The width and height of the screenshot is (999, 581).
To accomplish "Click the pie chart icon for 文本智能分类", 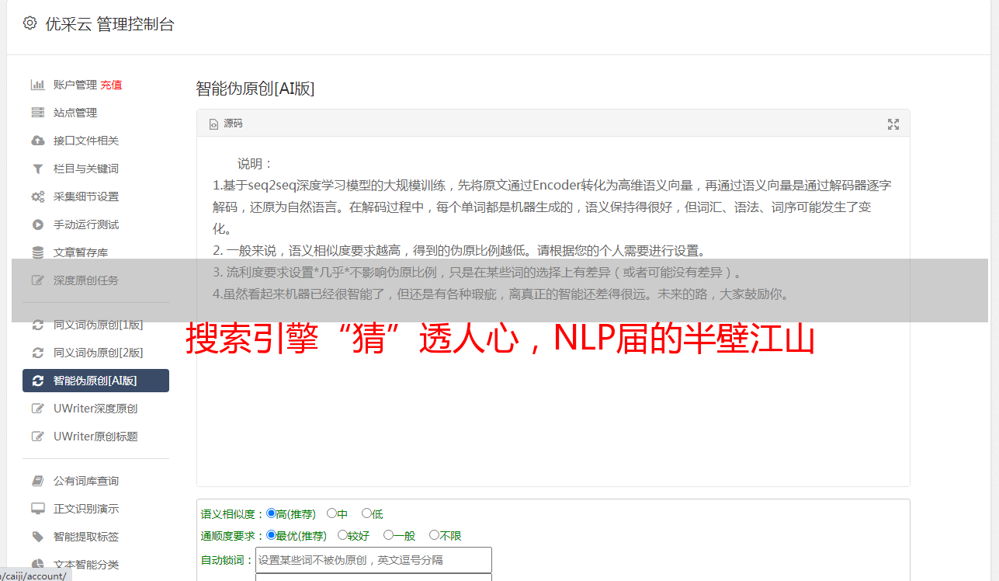I will click(37, 565).
